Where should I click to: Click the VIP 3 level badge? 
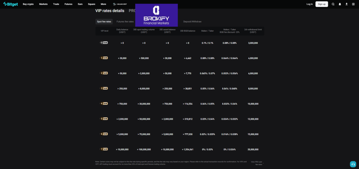(104, 88)
